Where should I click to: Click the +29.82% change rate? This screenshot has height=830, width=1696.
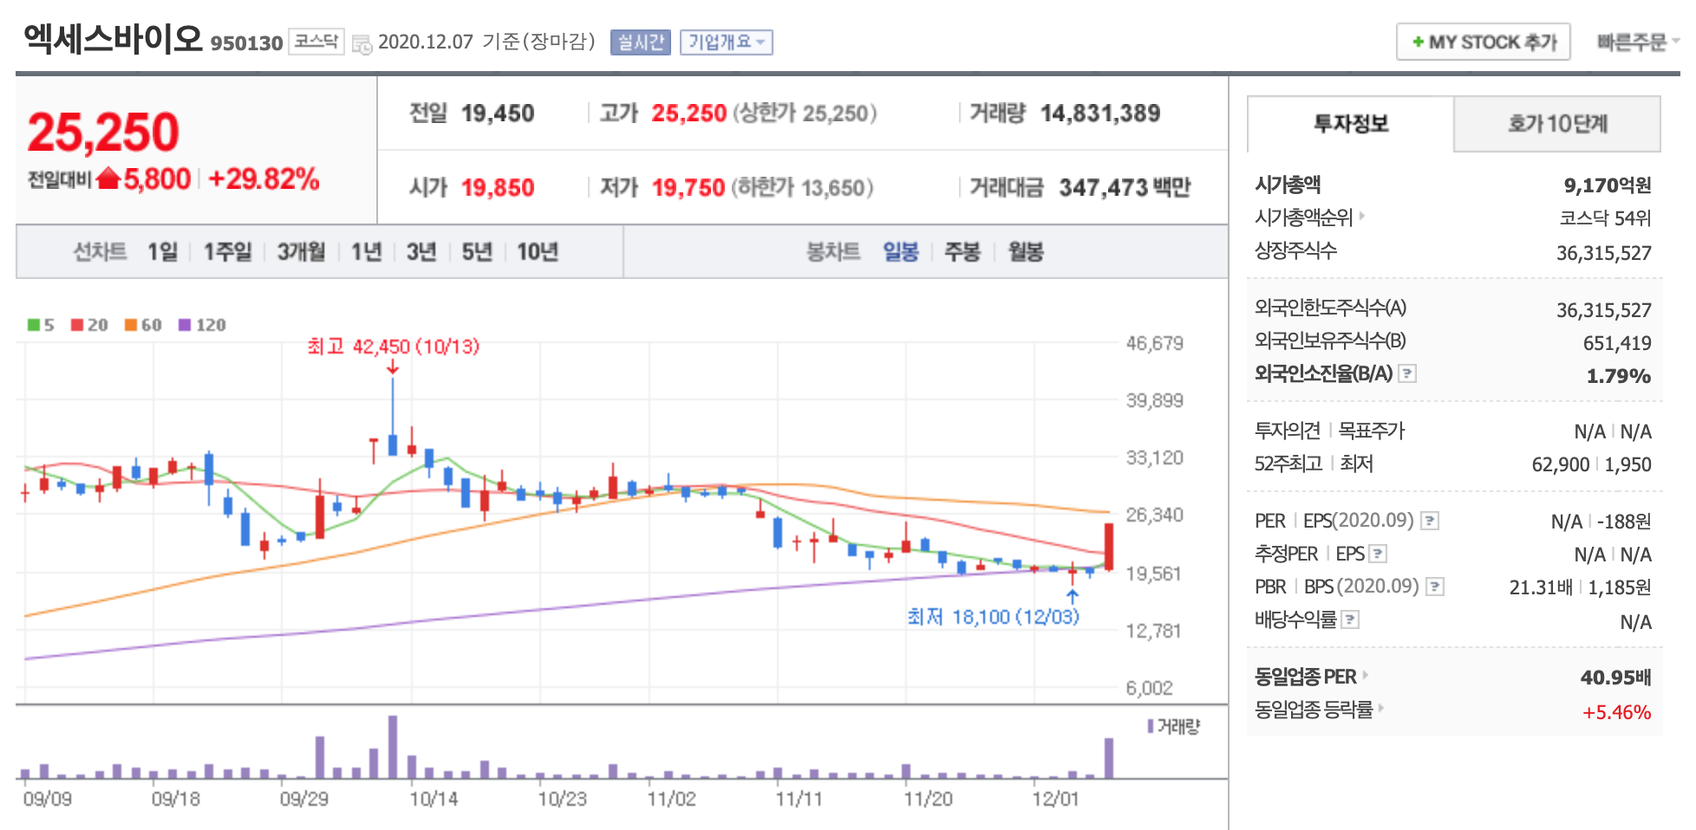(264, 179)
